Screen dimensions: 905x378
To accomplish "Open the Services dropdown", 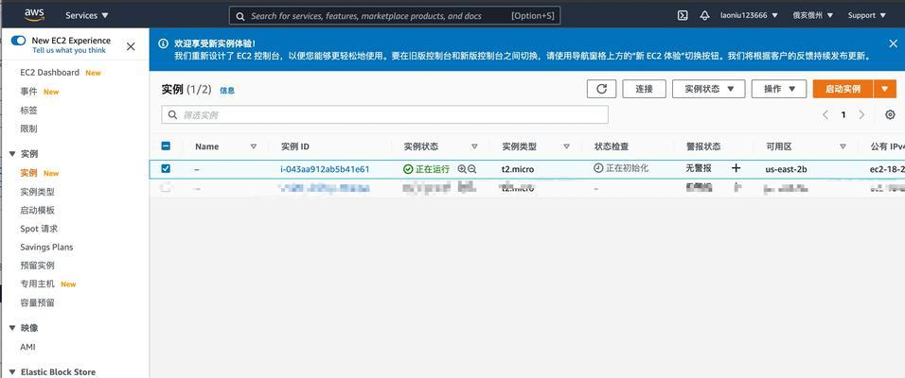I will pos(86,15).
